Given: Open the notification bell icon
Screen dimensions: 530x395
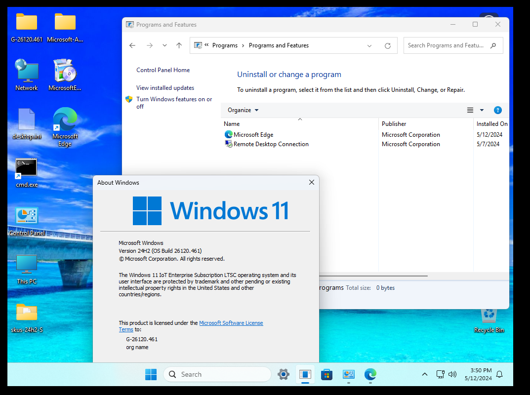Looking at the screenshot, I should click(499, 374).
